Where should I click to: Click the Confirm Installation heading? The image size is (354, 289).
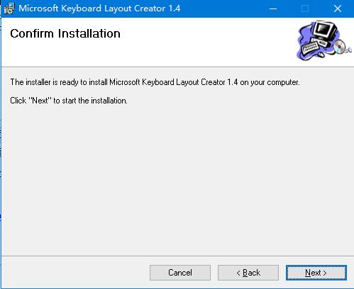(65, 33)
